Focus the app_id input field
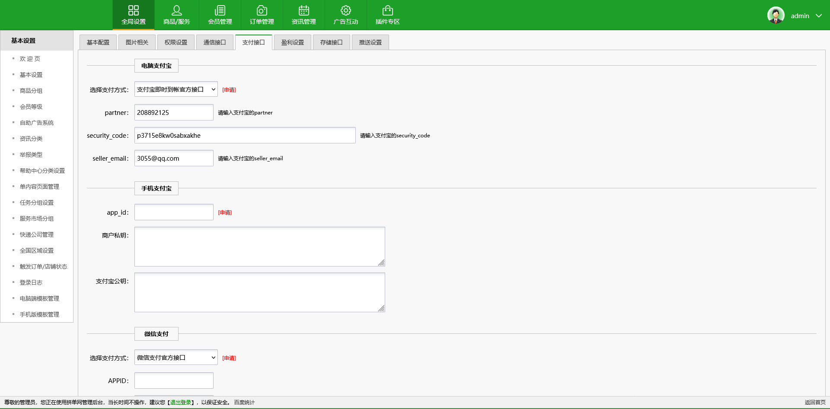Screen dimensions: 830x409 [174, 212]
